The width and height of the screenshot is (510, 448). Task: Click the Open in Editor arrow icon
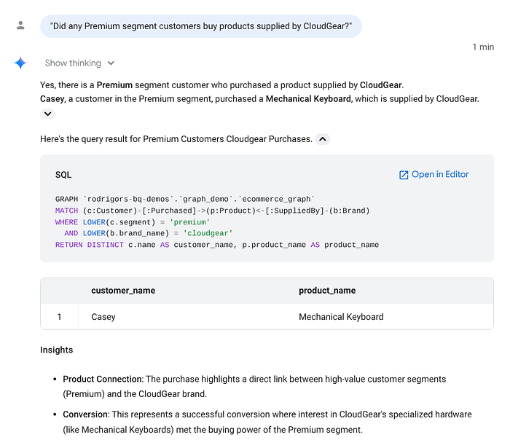pyautogui.click(x=404, y=175)
